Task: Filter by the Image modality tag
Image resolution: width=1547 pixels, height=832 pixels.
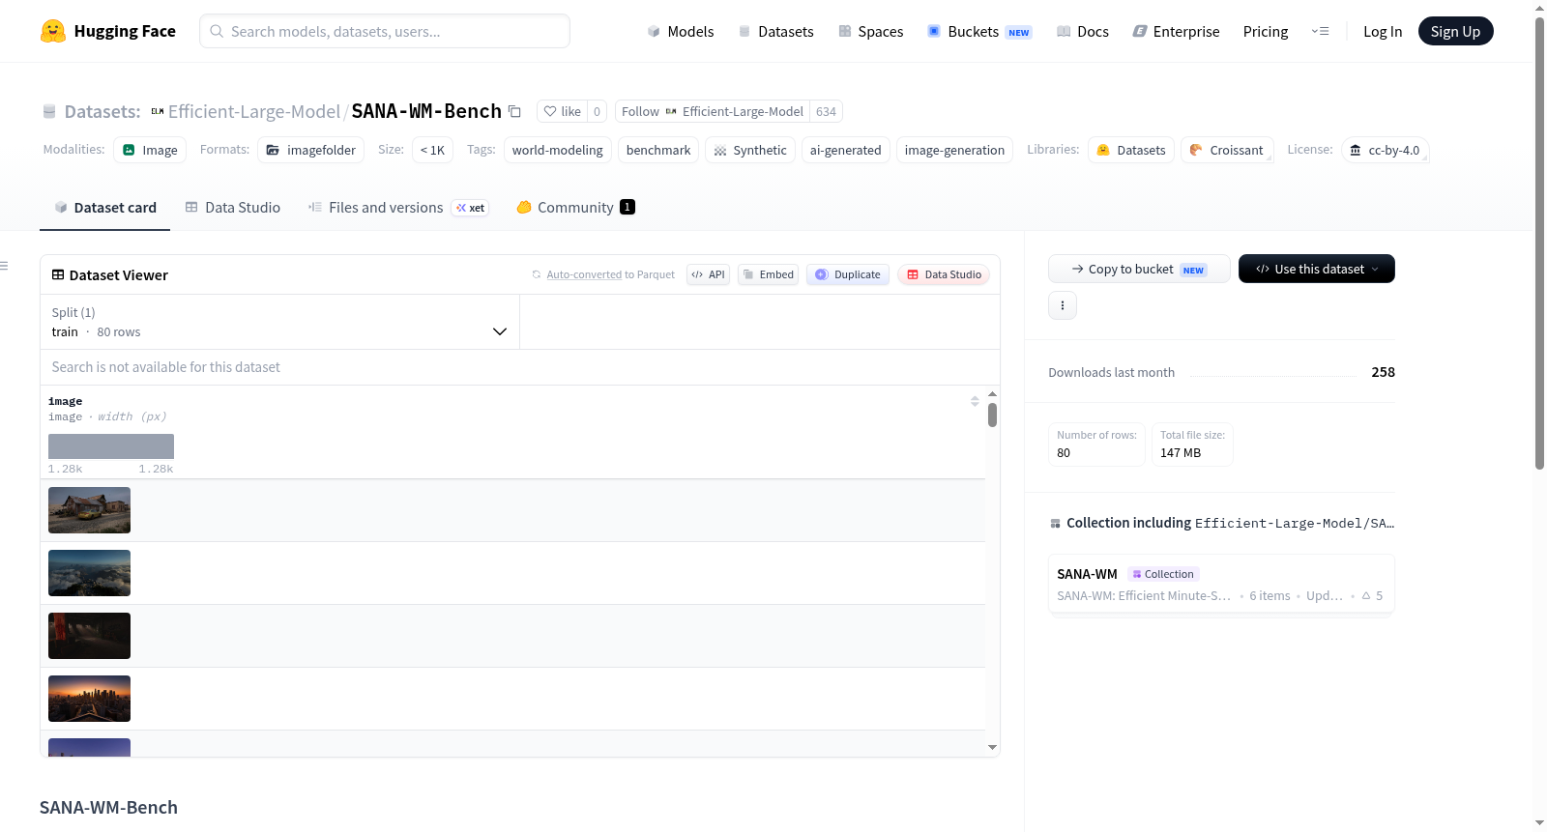Action: click(150, 150)
